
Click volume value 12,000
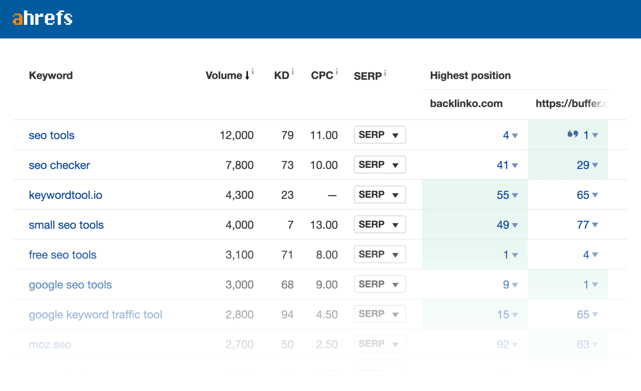pyautogui.click(x=236, y=135)
